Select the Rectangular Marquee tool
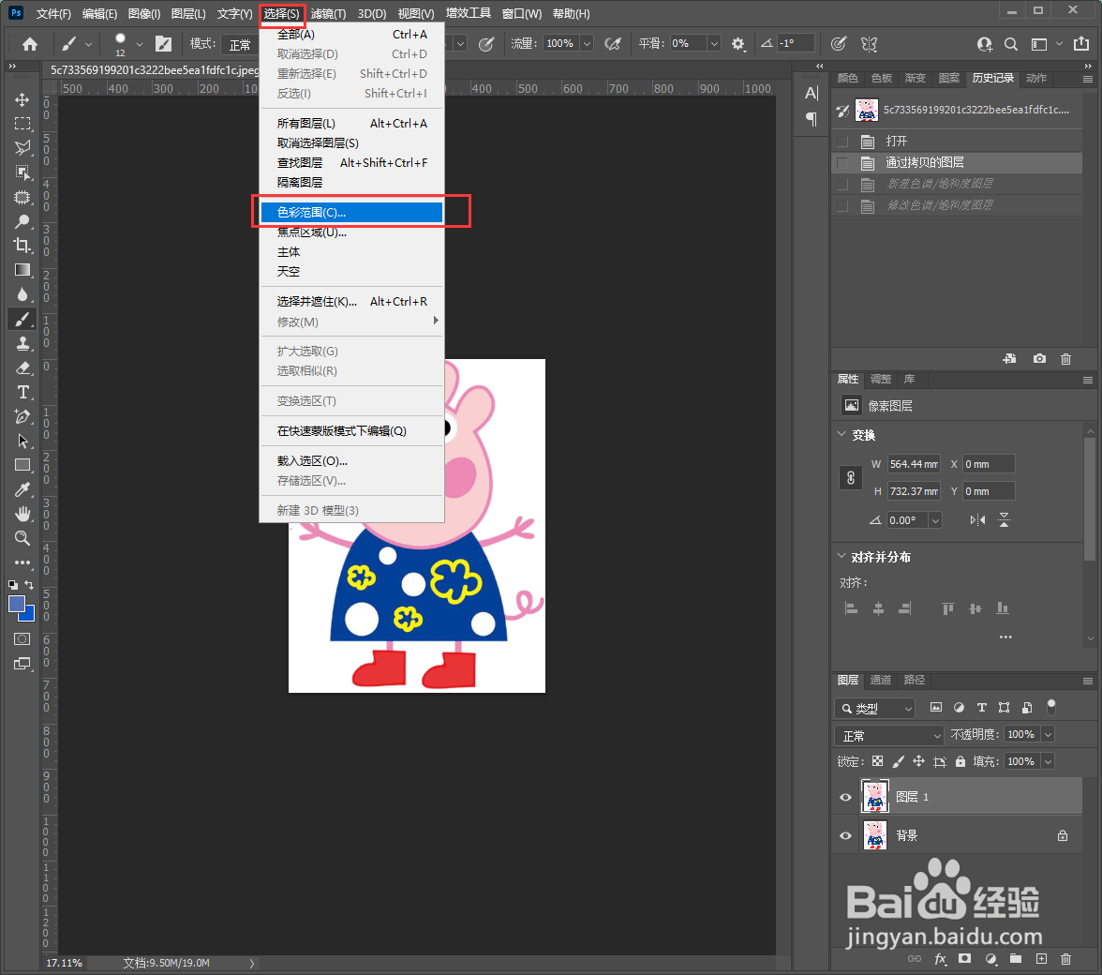 (22, 124)
